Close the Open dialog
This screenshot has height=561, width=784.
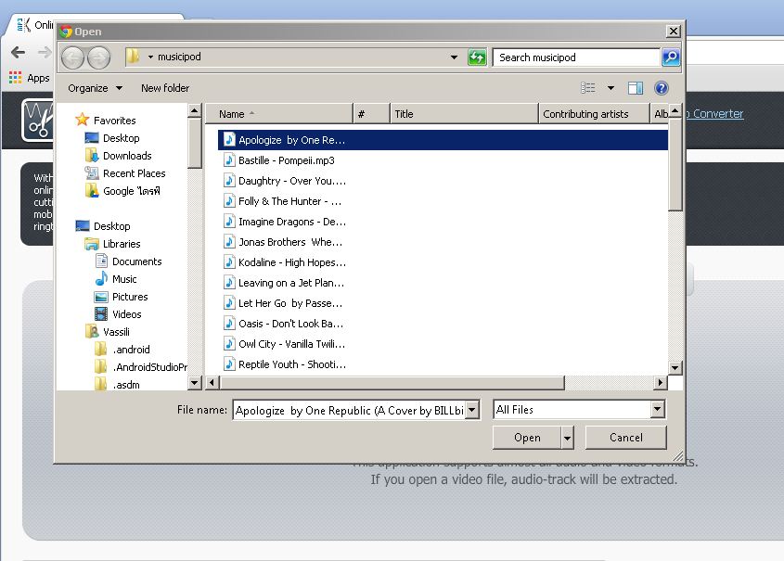tap(674, 31)
